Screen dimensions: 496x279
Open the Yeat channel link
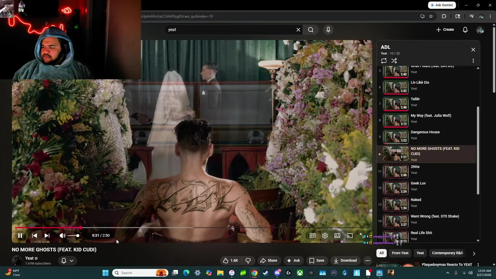point(29,258)
